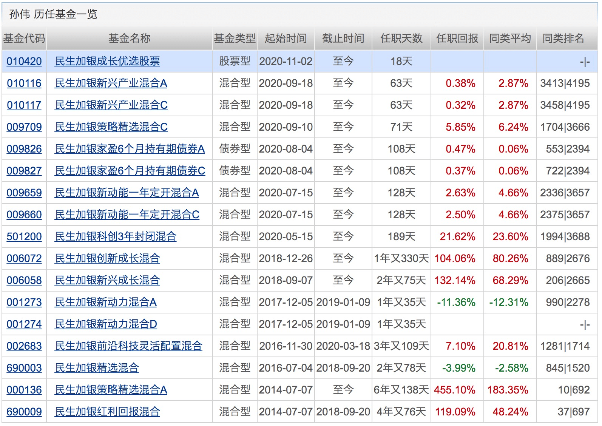The image size is (602, 426).
Task: Open fund code link 010420
Action: tap(24, 61)
